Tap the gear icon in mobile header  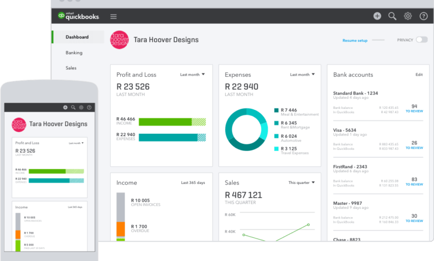81,107
